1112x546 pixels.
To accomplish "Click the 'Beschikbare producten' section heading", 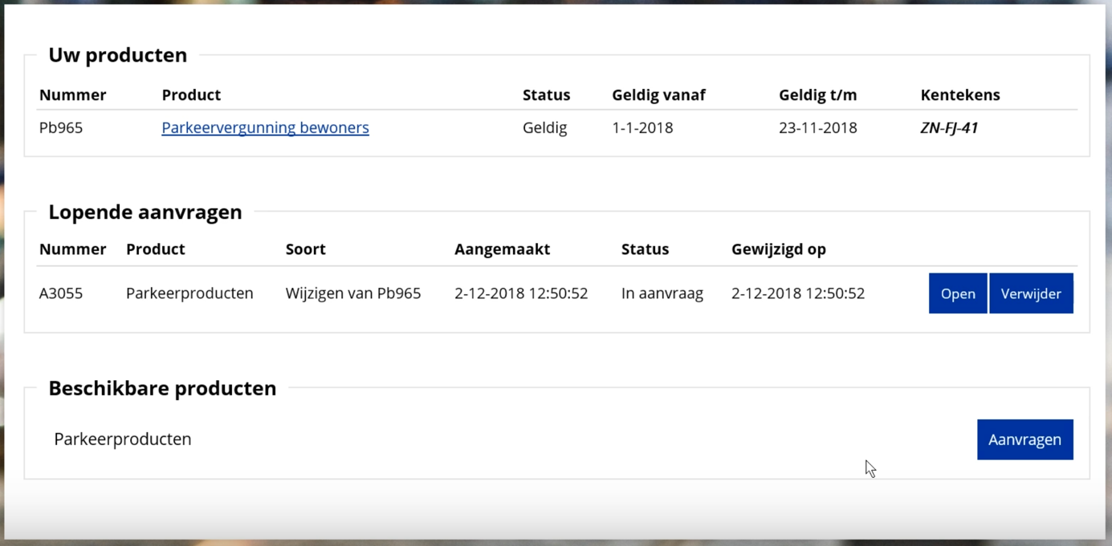I will (162, 388).
